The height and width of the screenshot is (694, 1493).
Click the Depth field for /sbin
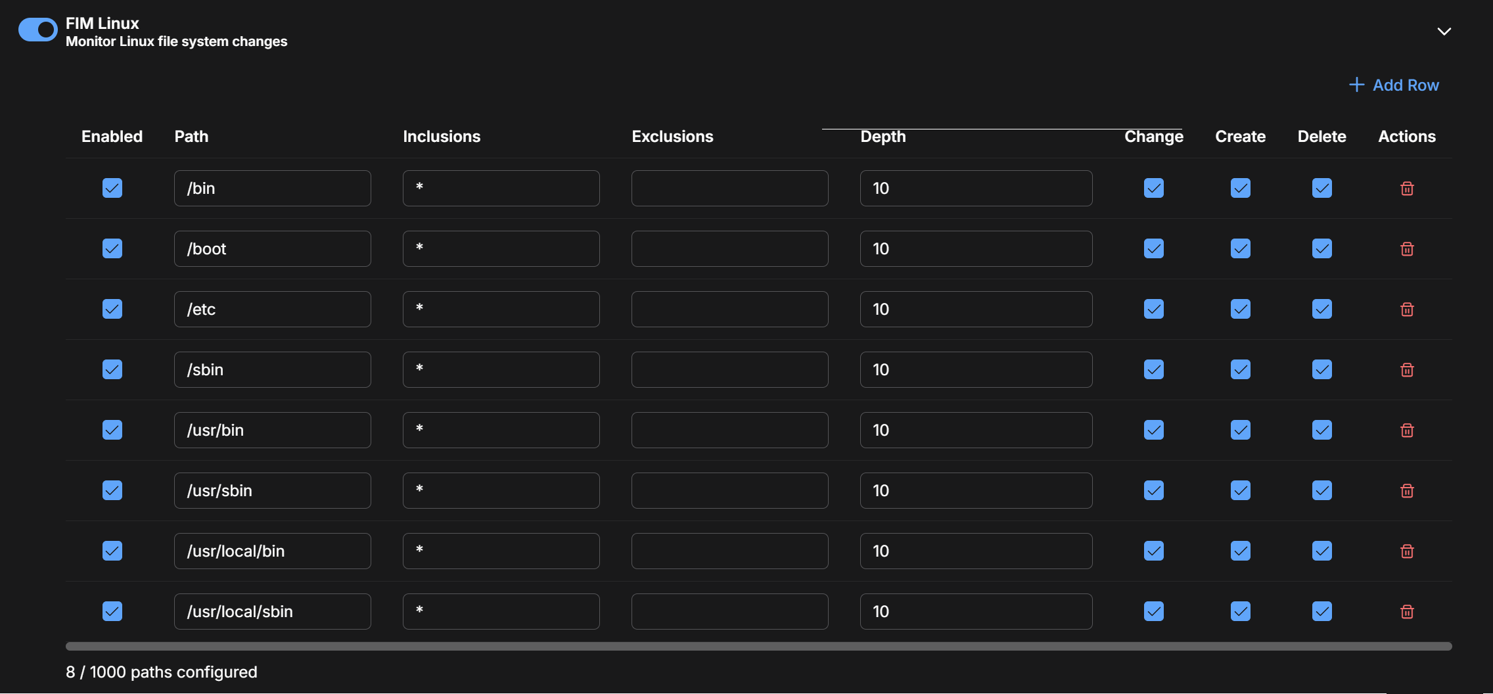coord(976,370)
